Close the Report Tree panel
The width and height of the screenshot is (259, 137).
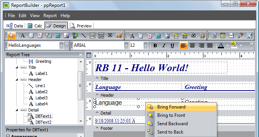[x=81, y=55]
